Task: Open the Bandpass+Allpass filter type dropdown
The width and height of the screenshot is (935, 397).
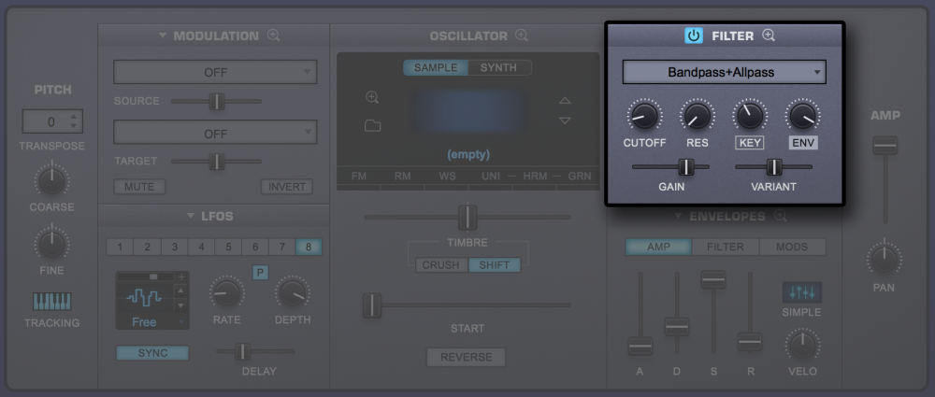Action: (724, 72)
